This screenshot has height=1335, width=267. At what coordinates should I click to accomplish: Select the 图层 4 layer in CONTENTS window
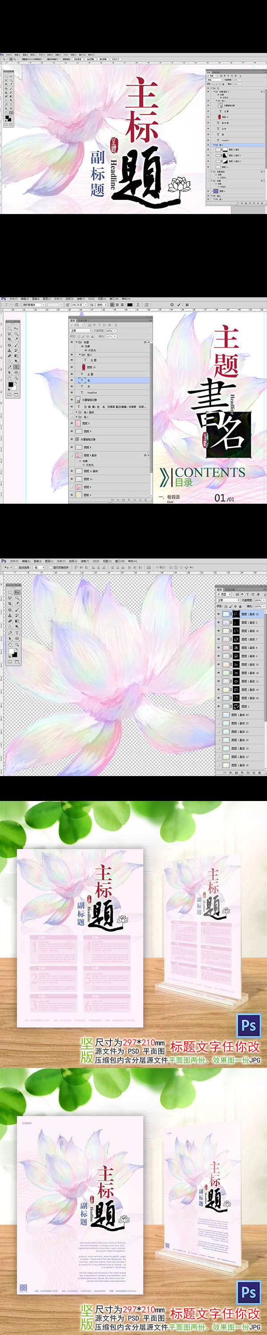click(x=110, y=495)
